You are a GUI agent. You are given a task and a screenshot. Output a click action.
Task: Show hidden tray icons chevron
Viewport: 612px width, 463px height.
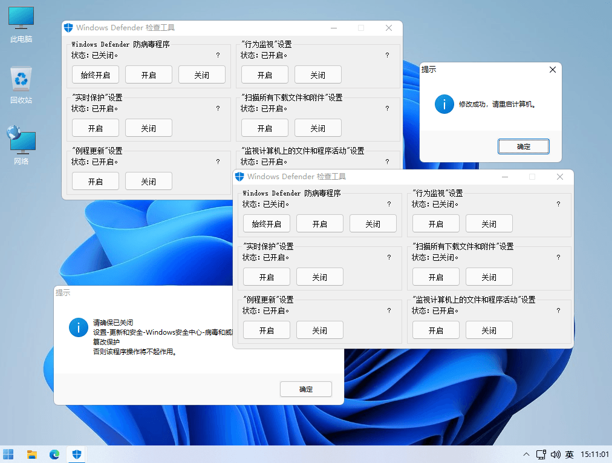pyautogui.click(x=526, y=455)
